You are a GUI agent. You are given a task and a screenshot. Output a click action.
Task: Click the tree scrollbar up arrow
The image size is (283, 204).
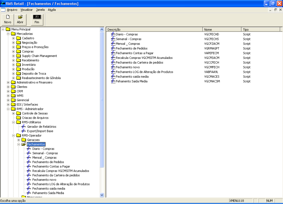102,30
